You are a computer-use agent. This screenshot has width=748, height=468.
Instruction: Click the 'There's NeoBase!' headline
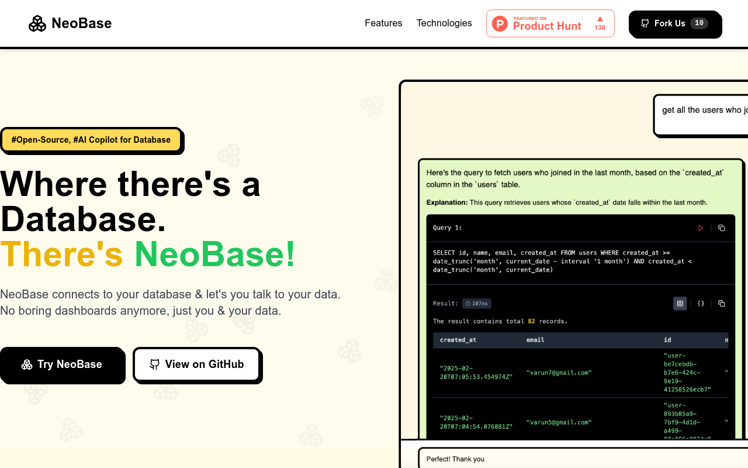coord(148,254)
